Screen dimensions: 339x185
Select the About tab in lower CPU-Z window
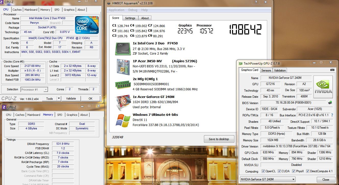(x=84, y=115)
